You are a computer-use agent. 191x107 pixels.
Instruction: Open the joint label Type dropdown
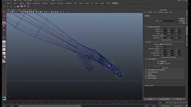coord(165,63)
